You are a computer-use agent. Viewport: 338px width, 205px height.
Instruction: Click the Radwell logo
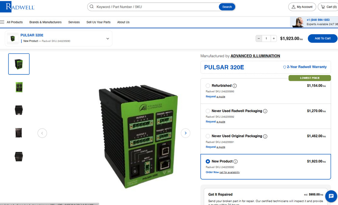[17, 6]
